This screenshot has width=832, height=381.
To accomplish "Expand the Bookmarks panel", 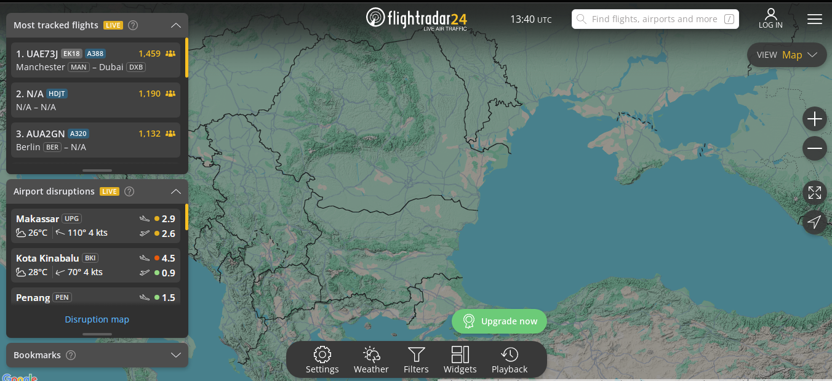I will (176, 355).
